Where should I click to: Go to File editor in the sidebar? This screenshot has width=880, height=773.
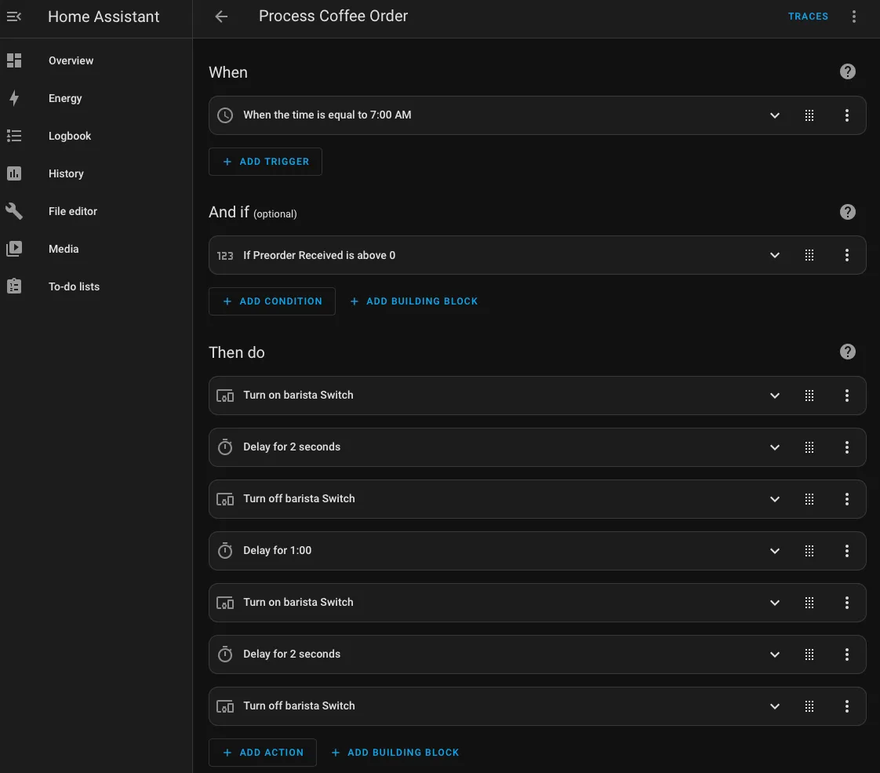point(72,211)
